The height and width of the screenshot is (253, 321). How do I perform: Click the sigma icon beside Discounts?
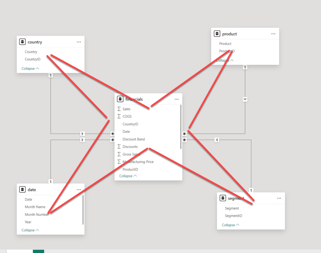(119, 147)
